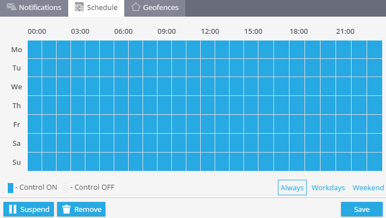Toggle Tuesday 09:00 schedule cell
The image size is (386, 218).
(165, 68)
